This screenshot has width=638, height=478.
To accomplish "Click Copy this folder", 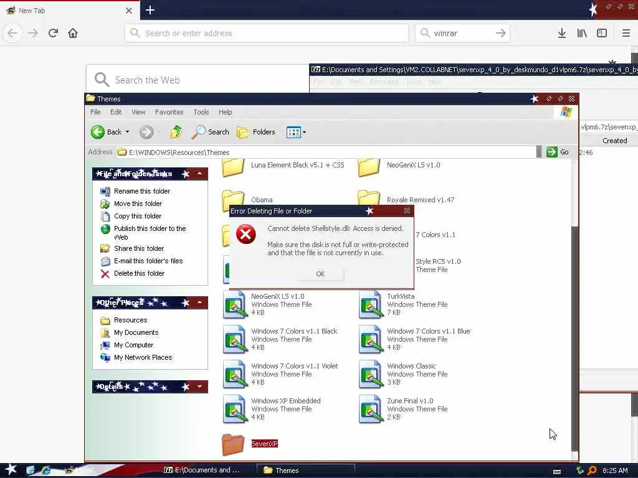I will tap(138, 216).
